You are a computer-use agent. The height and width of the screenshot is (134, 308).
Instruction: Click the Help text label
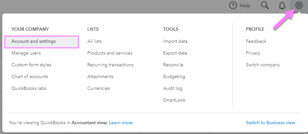[245, 6]
